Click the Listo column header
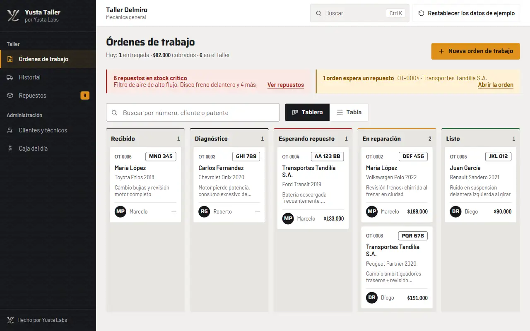 pyautogui.click(x=481, y=139)
